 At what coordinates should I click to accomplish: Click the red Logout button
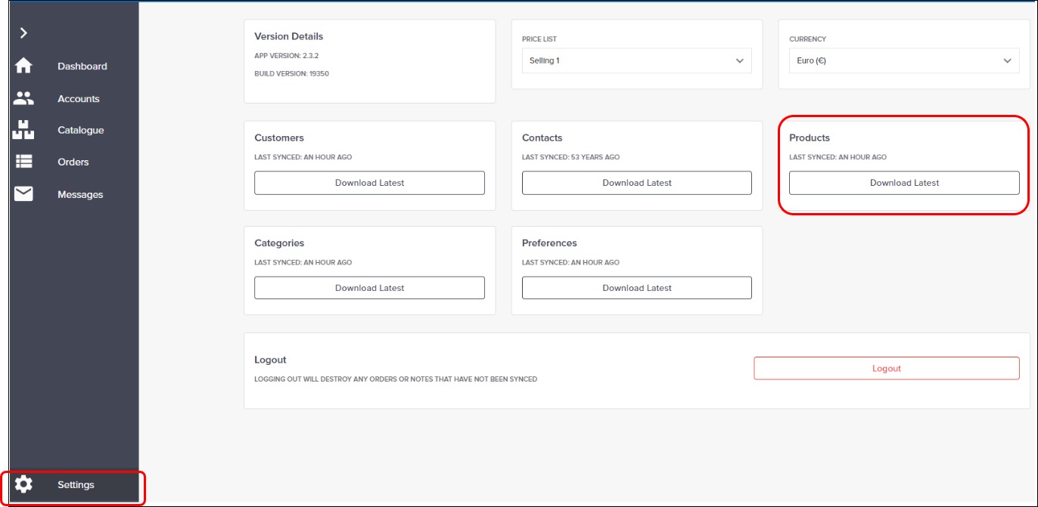point(886,369)
